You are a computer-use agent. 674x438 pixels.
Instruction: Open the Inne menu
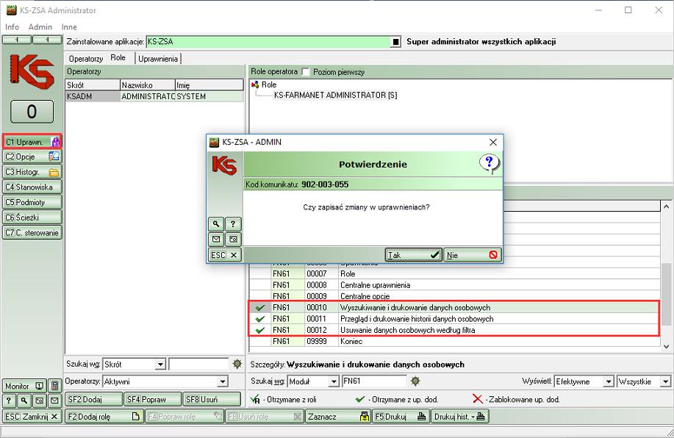[x=69, y=26]
